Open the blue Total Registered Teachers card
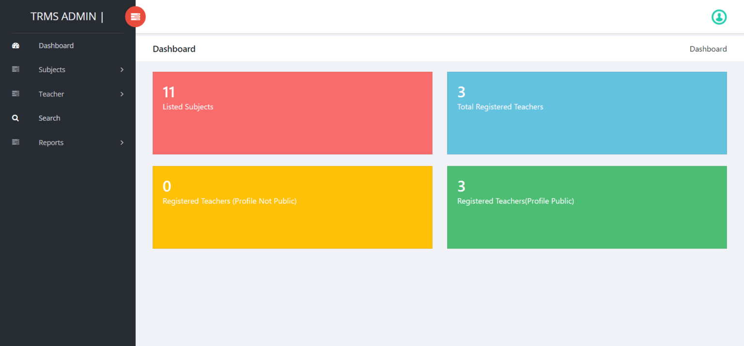Image resolution: width=744 pixels, height=346 pixels. click(587, 113)
